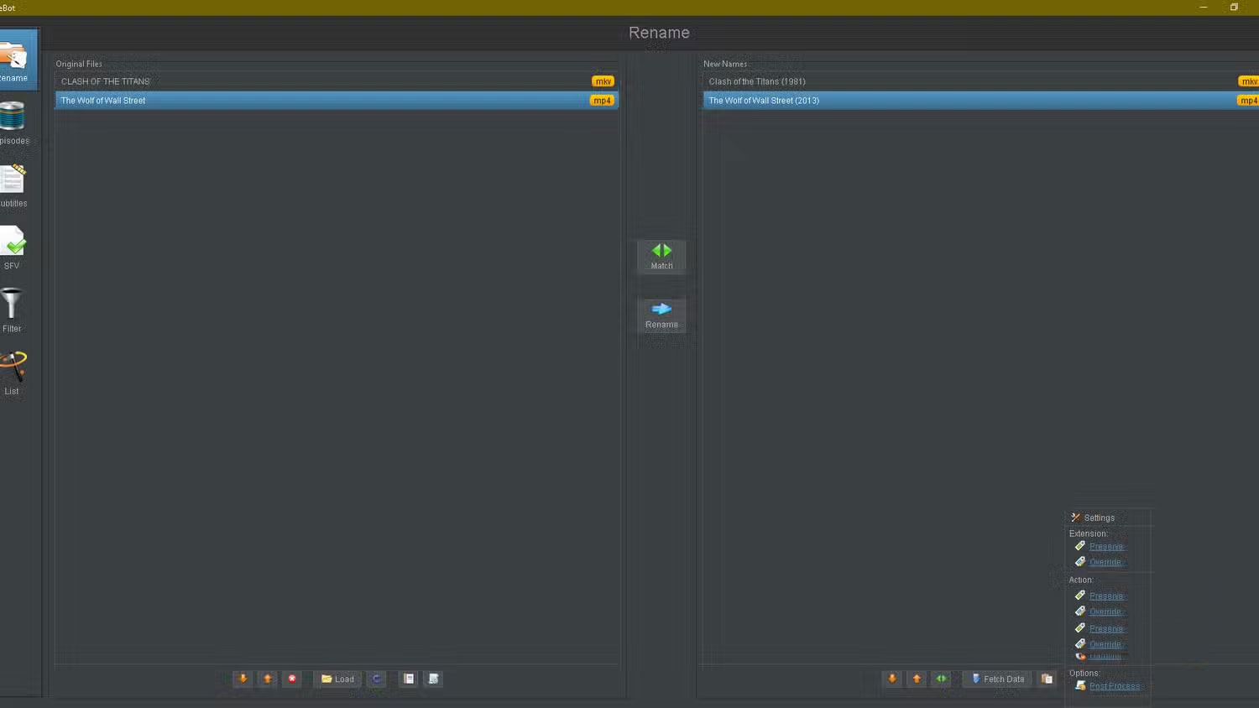This screenshot has width=1259, height=708.
Task: Open the Post Process options
Action: pyautogui.click(x=1115, y=685)
